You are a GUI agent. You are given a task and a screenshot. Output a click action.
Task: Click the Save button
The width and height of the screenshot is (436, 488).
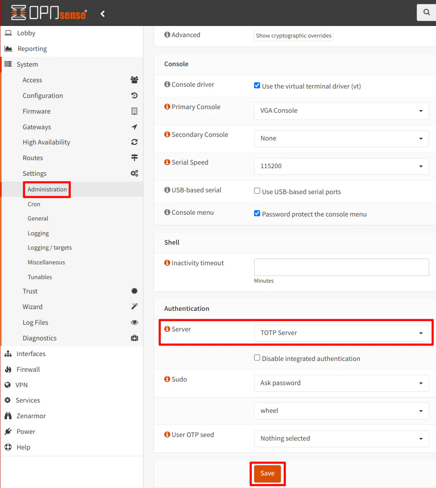pos(267,473)
